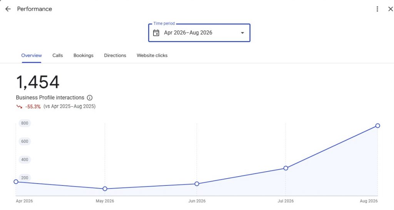Open the Time period dropdown arrow

tap(242, 33)
